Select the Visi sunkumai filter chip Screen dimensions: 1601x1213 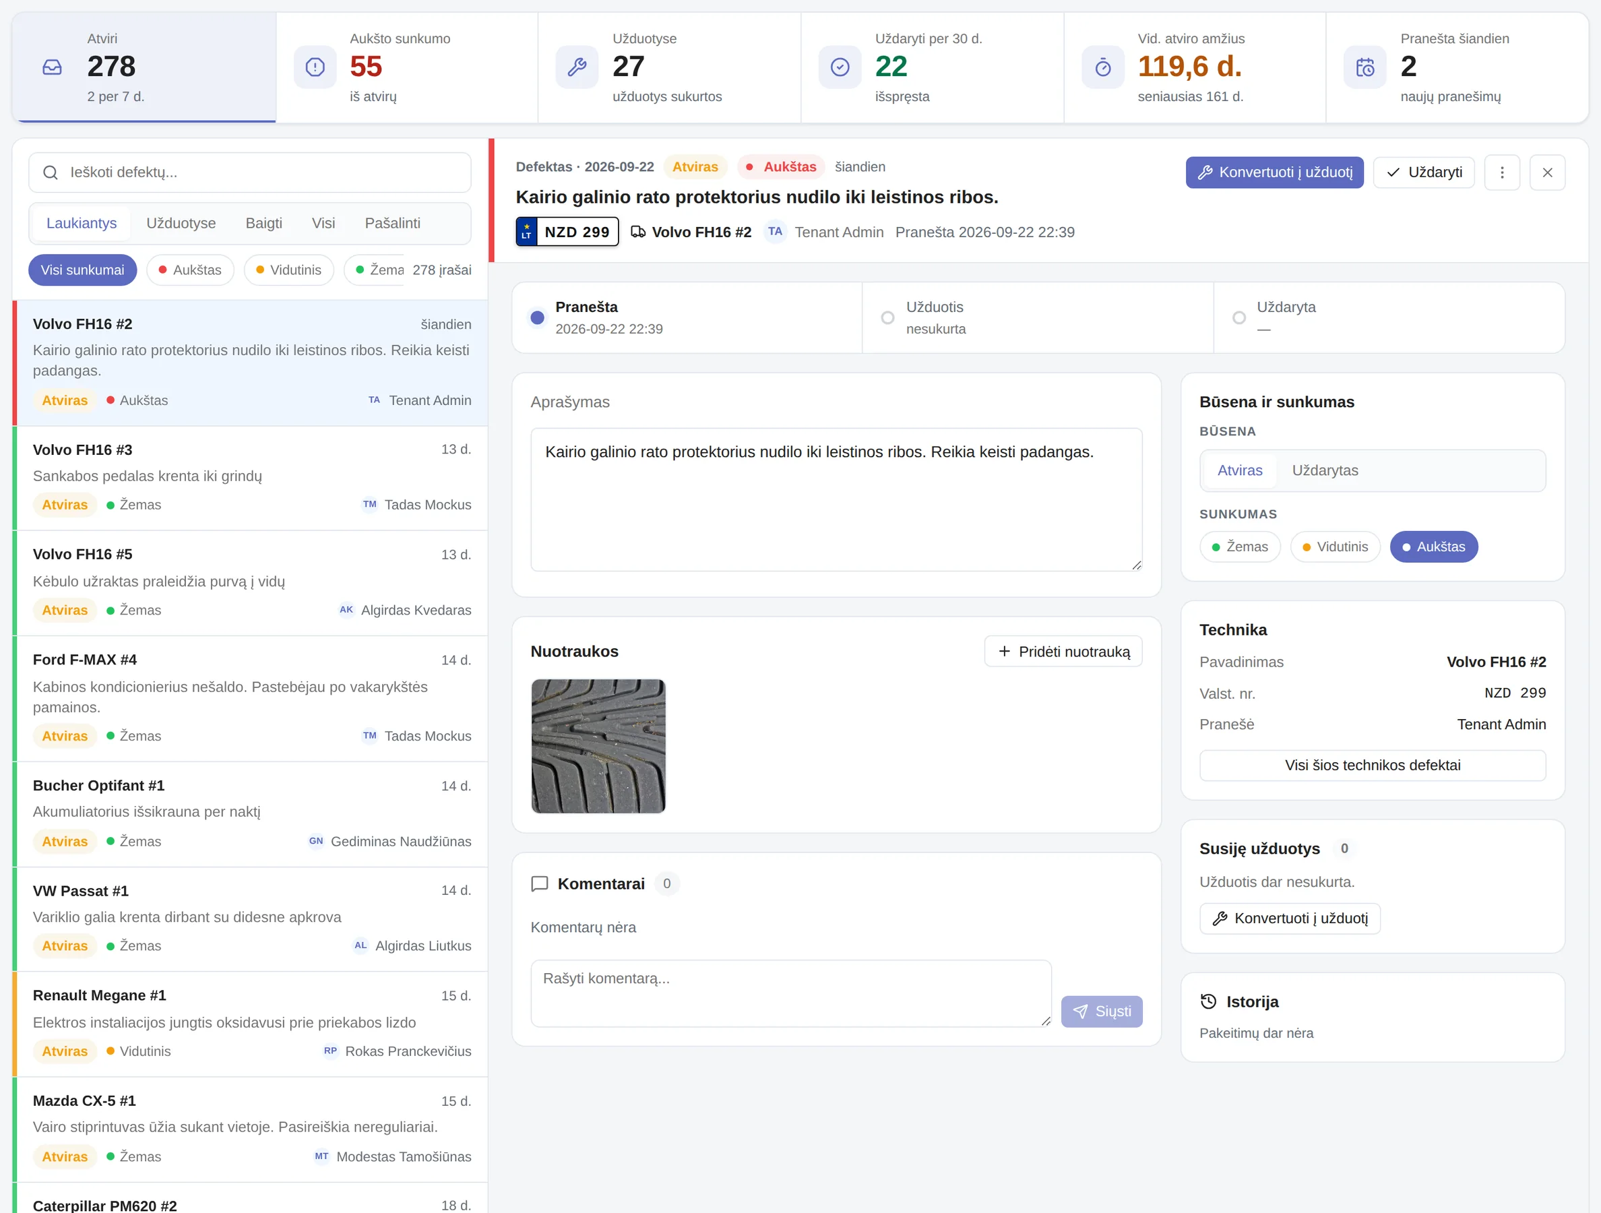click(x=82, y=270)
